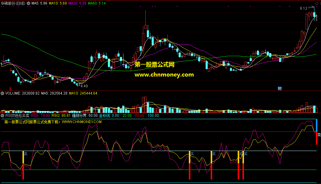This screenshot has width=321, height=184.
Task: Select the 华锦股份(日线) stock title
Action: pos(13,3)
